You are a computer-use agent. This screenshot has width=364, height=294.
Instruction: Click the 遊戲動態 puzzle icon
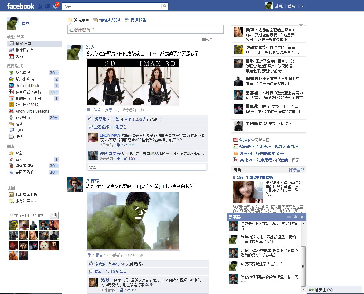tap(11, 117)
